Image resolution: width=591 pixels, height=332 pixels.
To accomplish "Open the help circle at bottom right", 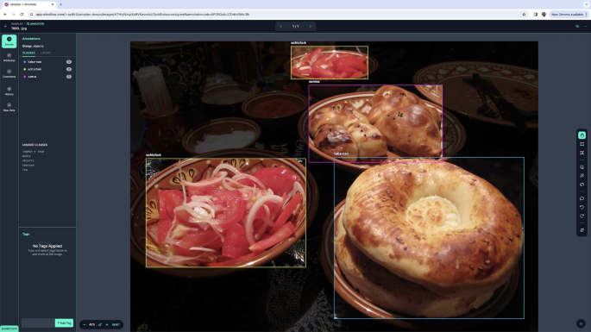I will [x=581, y=323].
